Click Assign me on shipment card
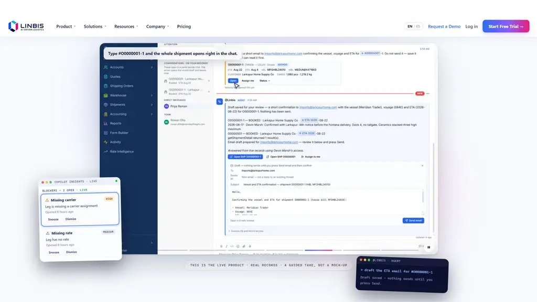This screenshot has height=302, width=537. point(248,81)
